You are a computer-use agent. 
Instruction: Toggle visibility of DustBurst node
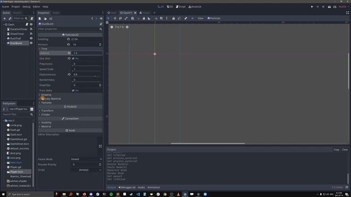31,43
